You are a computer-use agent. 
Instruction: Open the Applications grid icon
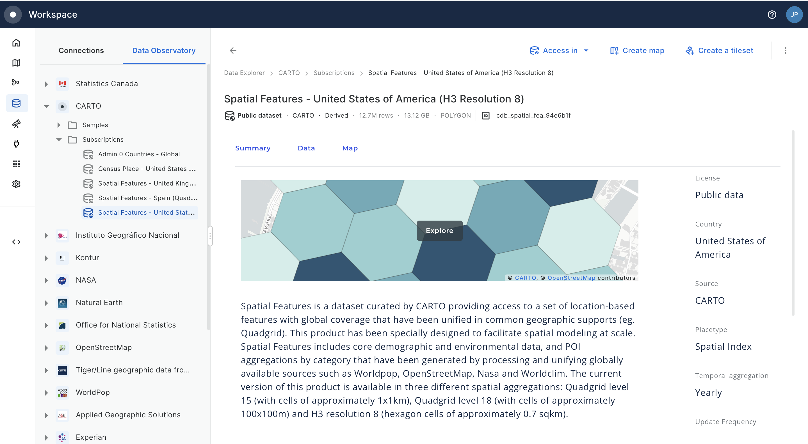pyautogui.click(x=16, y=164)
